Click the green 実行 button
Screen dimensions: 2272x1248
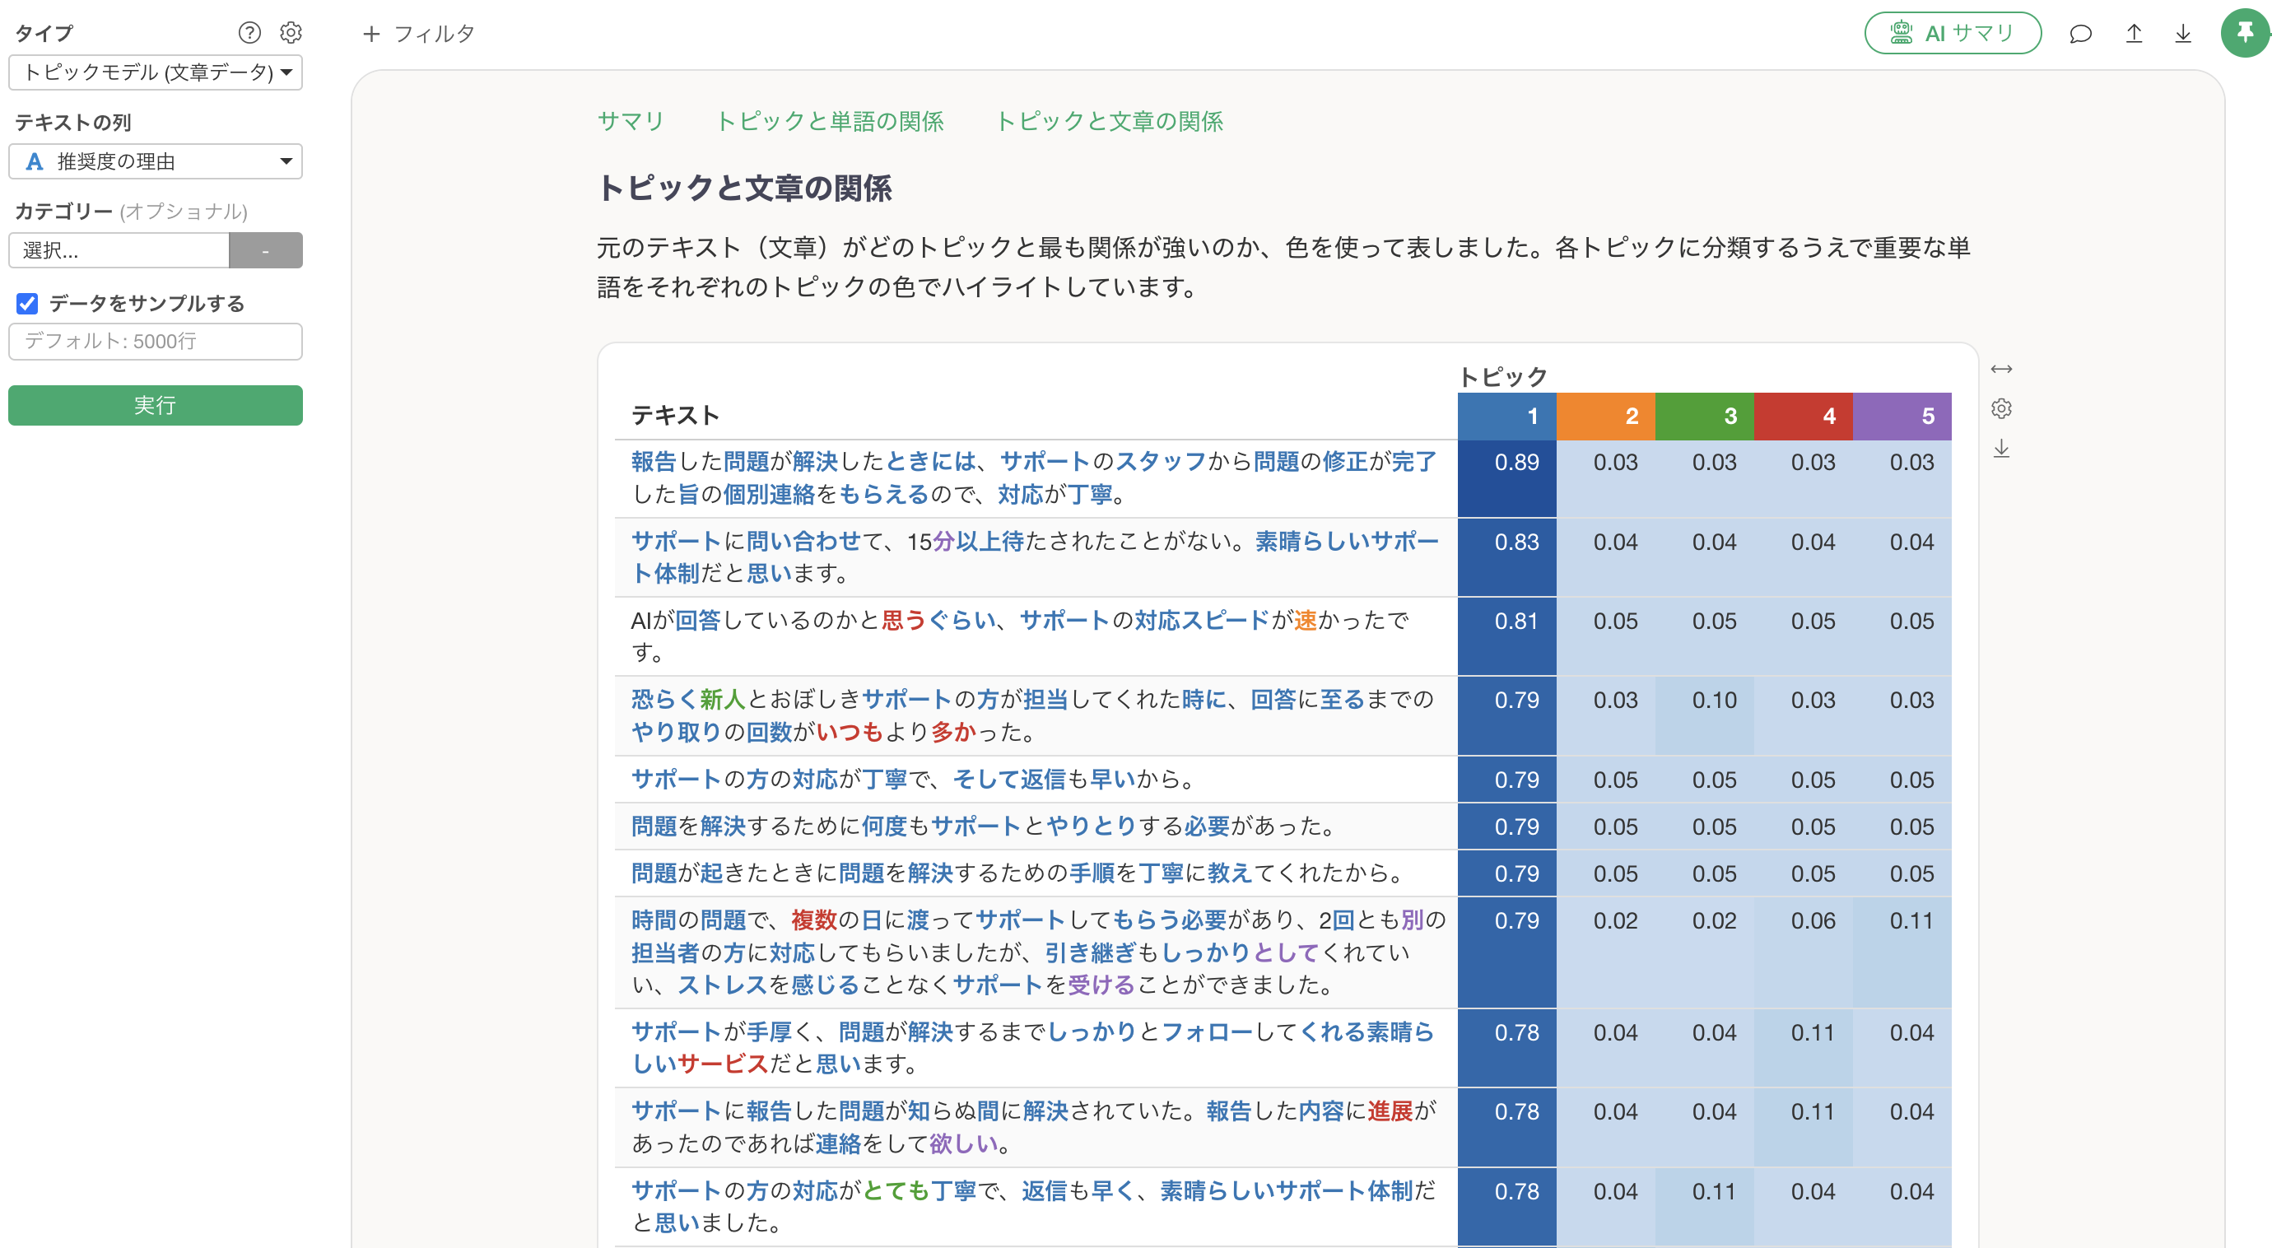(156, 405)
